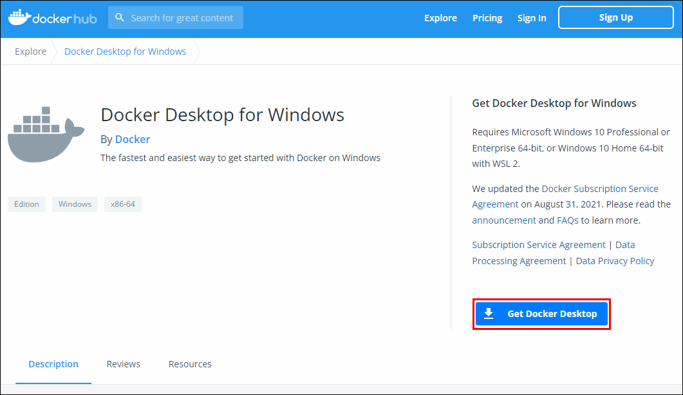Switch to the Description tab

point(53,364)
